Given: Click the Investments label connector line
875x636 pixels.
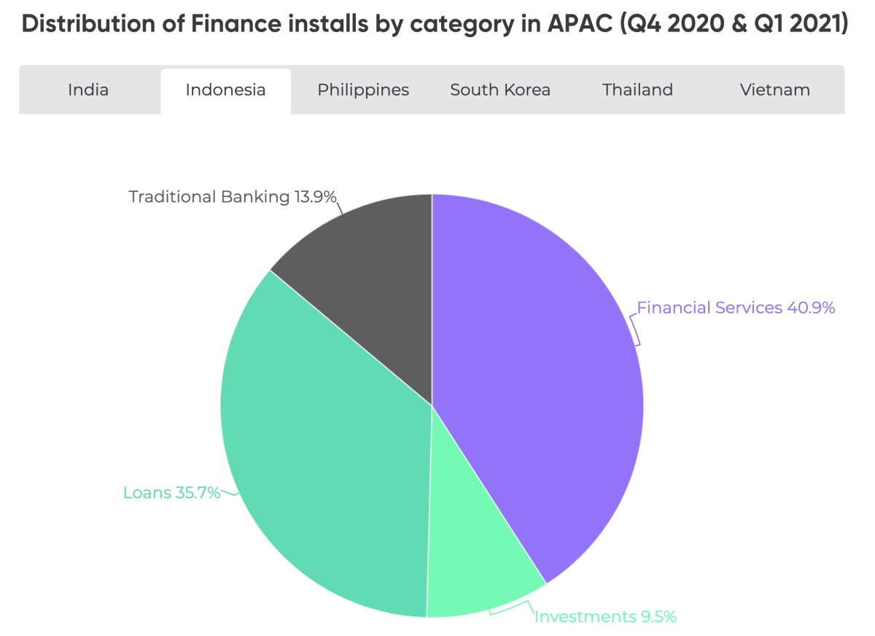Looking at the screenshot, I should (510, 608).
